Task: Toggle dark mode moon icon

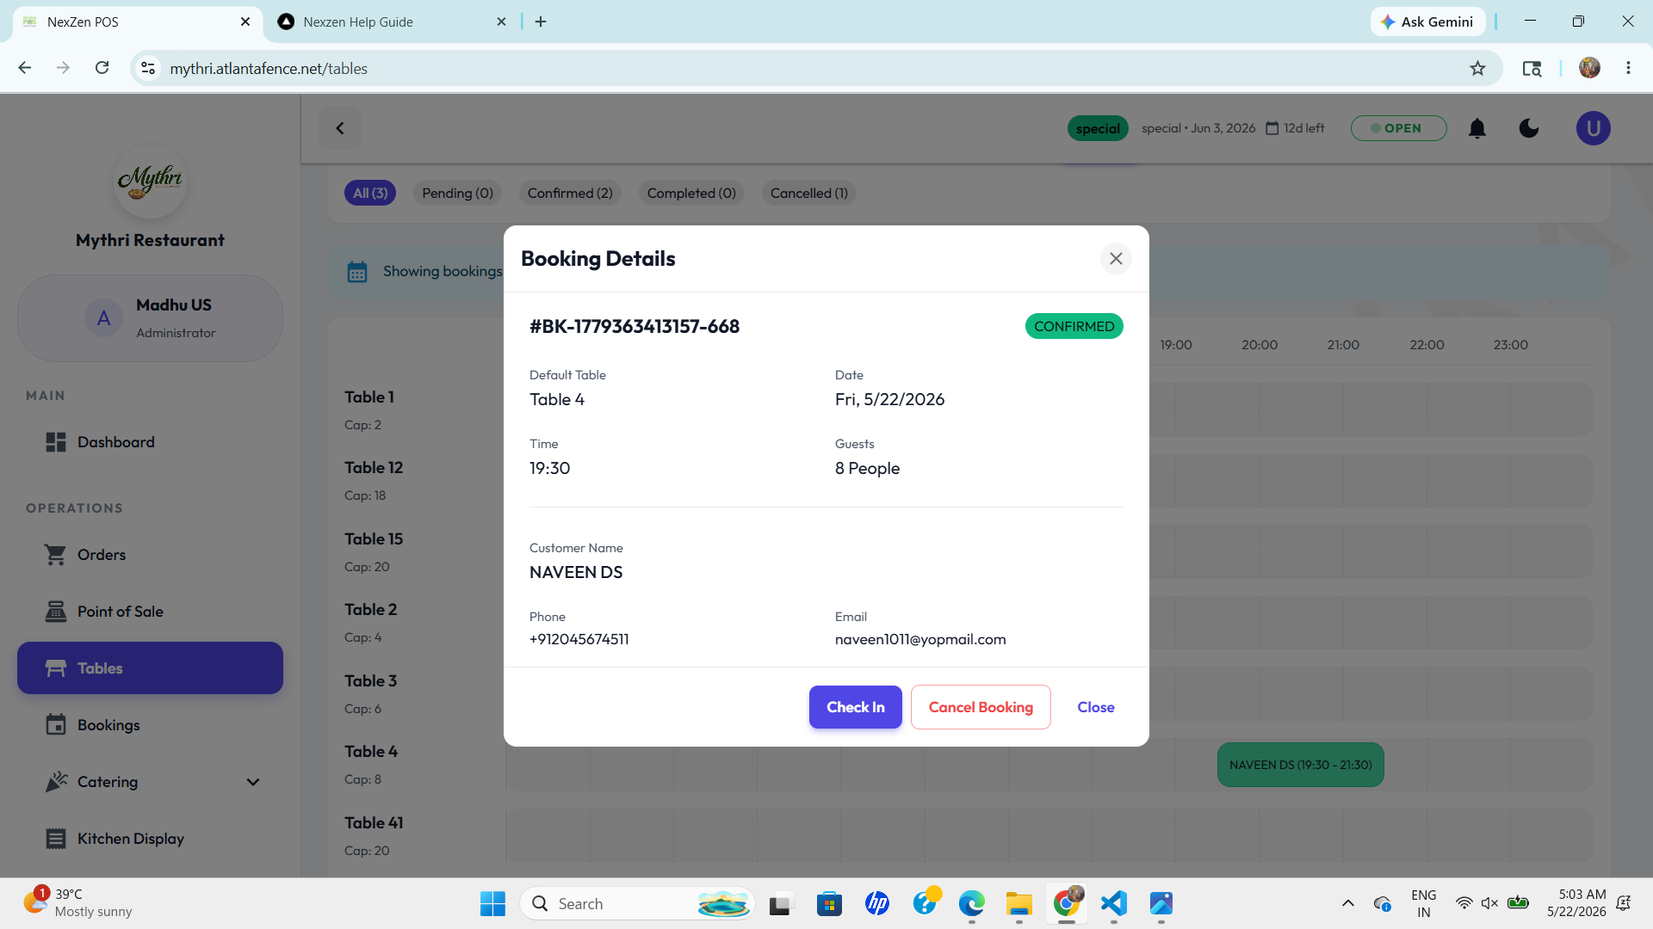Action: click(x=1529, y=128)
